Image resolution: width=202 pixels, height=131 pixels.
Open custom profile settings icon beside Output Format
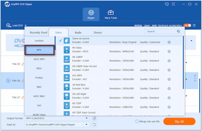point(94,118)
